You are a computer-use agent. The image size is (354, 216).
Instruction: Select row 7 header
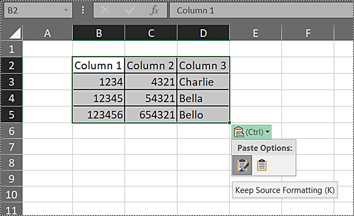point(12,147)
